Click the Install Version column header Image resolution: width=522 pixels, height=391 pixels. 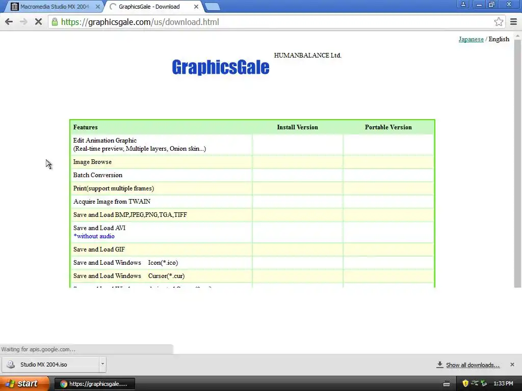point(297,127)
